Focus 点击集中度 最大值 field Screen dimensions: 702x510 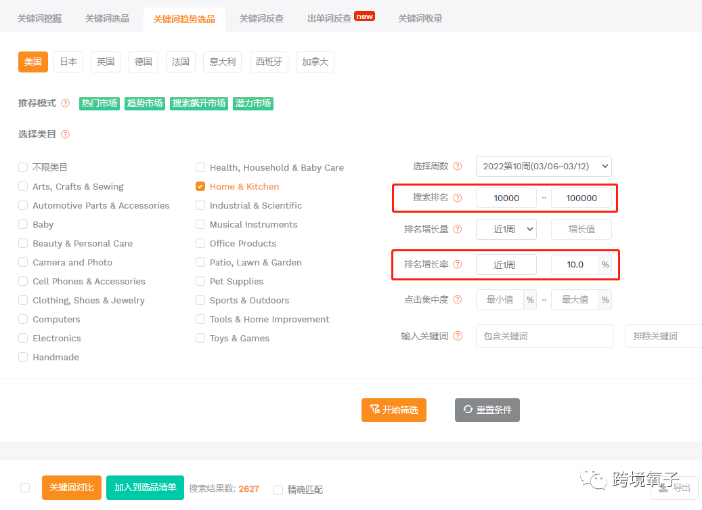pos(575,299)
